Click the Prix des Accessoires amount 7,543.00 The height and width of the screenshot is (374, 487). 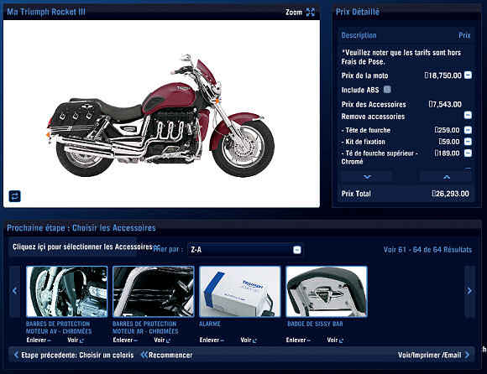pos(445,105)
